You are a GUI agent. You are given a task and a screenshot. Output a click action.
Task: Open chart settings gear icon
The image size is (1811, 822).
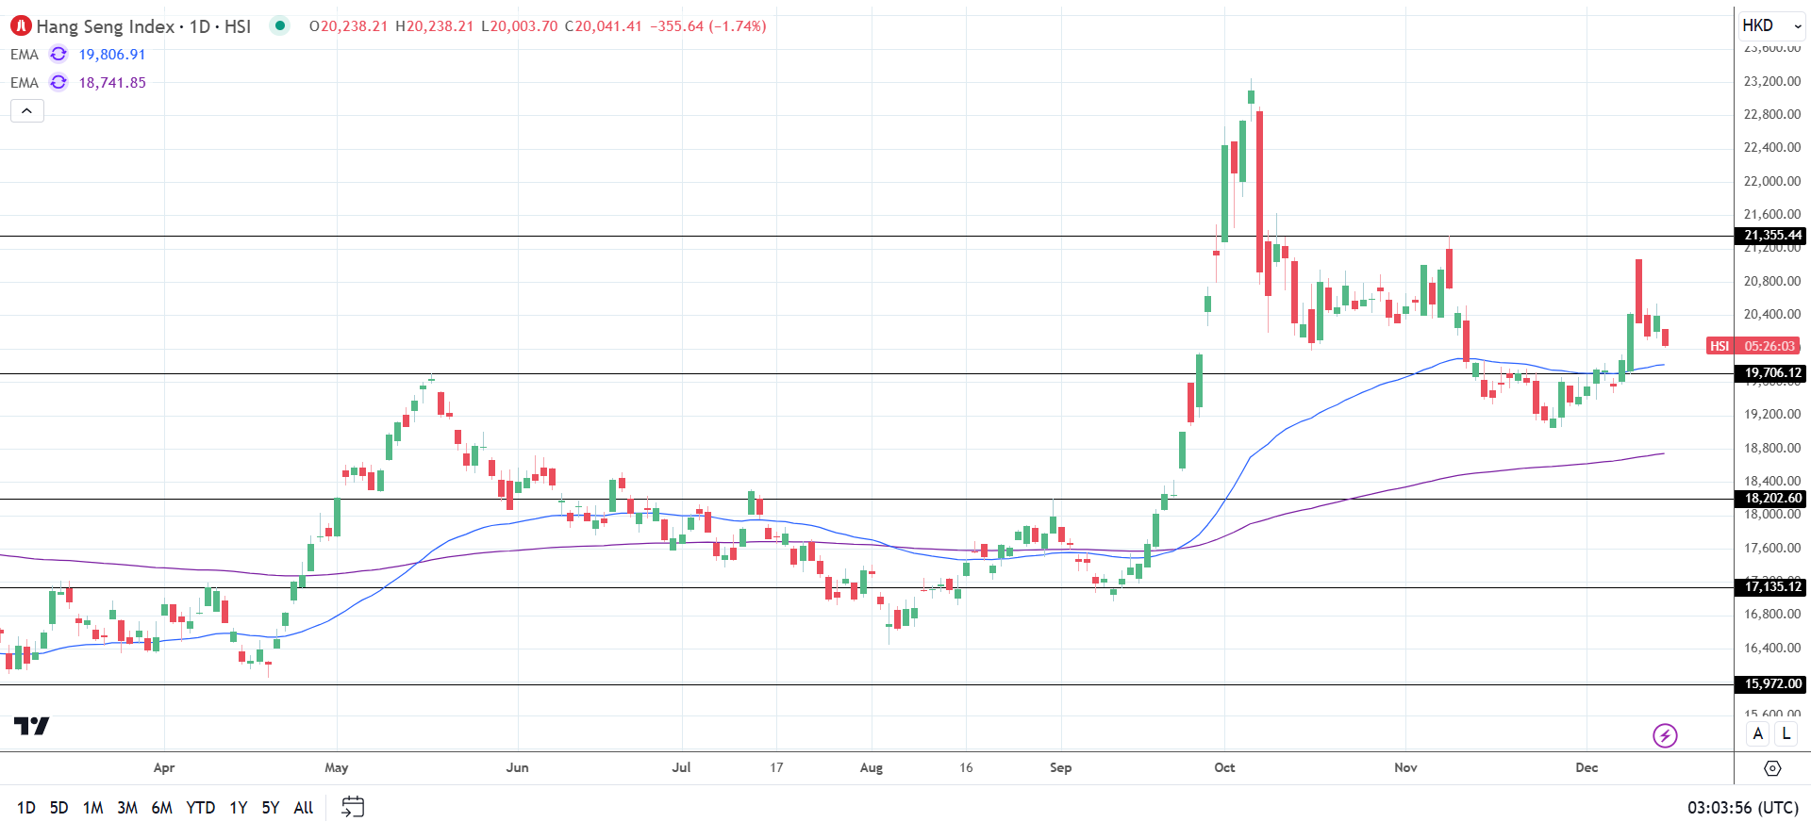(1772, 768)
